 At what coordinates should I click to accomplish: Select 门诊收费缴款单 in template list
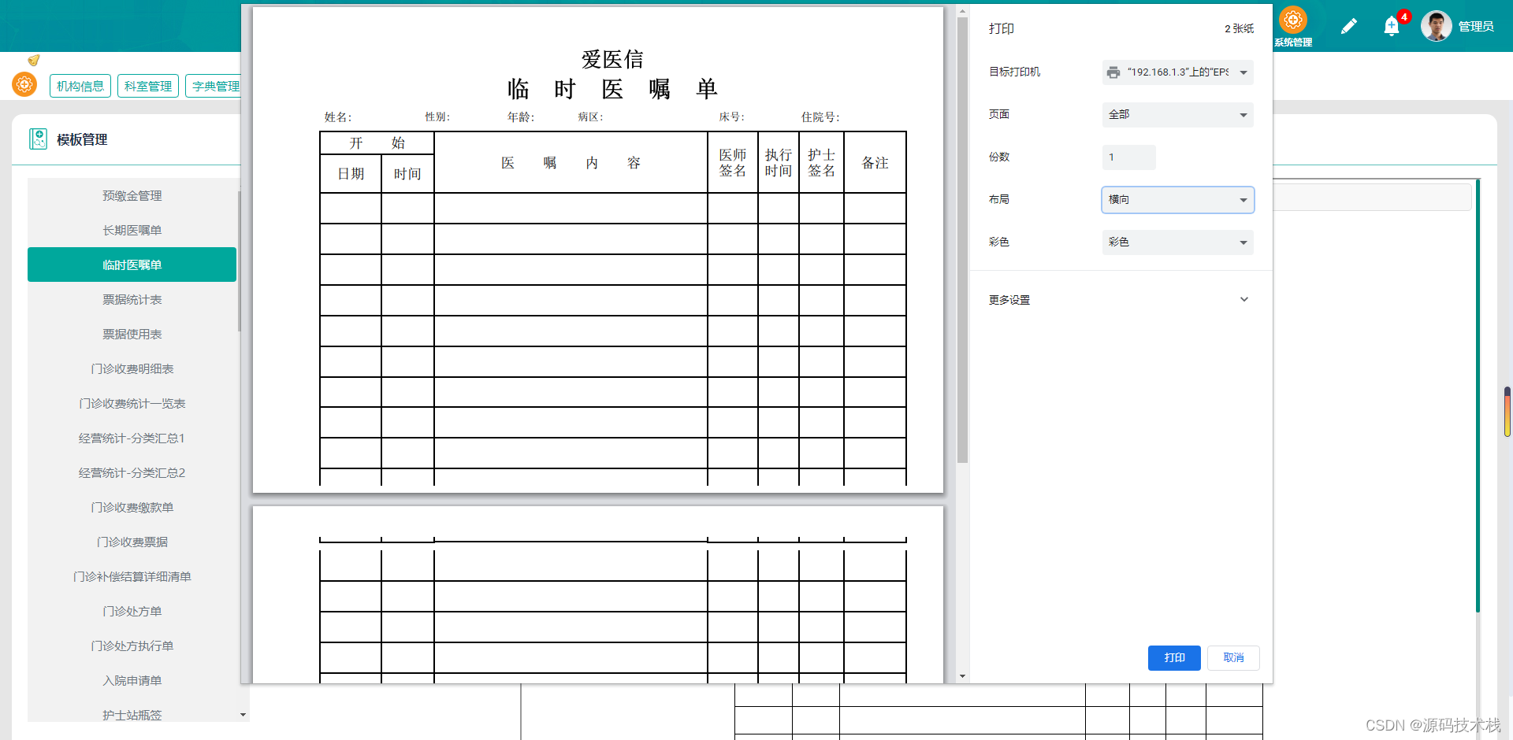point(132,508)
